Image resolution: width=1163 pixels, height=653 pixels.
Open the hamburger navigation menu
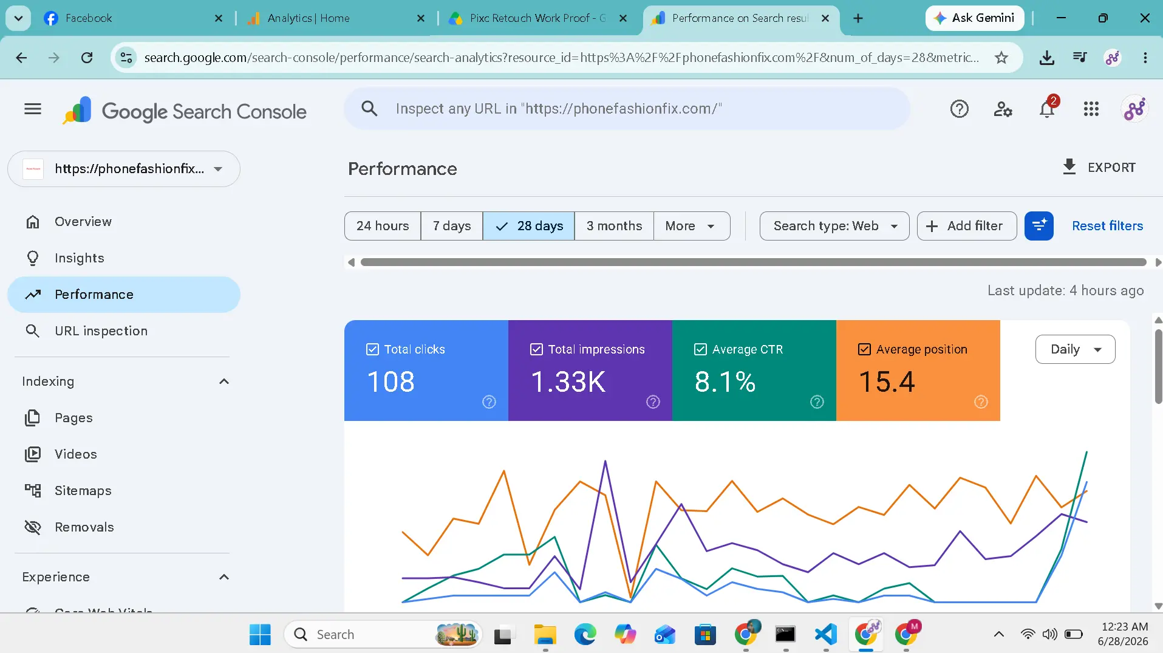pos(33,109)
